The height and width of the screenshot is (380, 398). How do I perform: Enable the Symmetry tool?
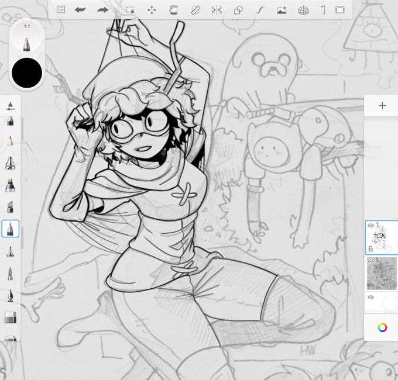click(x=217, y=10)
